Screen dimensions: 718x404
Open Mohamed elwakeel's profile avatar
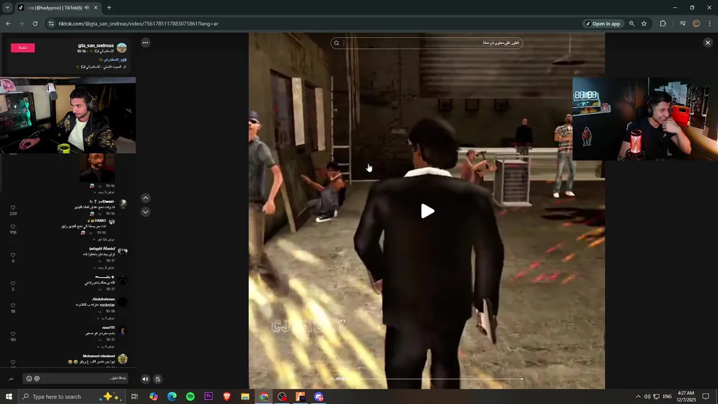[x=122, y=359]
